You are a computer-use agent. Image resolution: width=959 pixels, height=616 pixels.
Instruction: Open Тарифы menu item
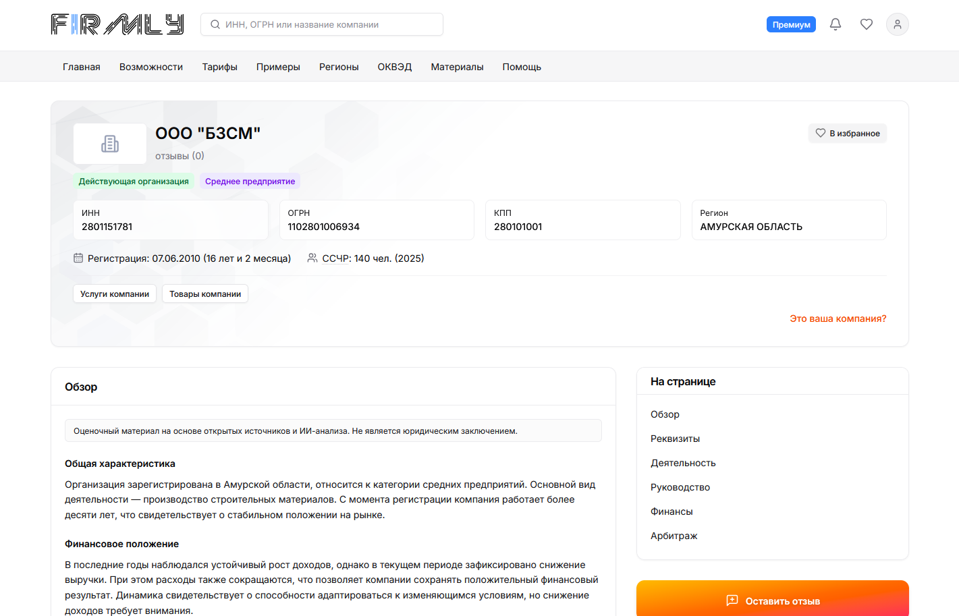tap(220, 67)
